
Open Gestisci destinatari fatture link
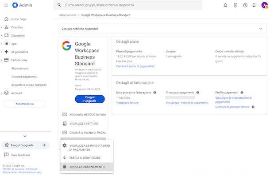[232, 107]
